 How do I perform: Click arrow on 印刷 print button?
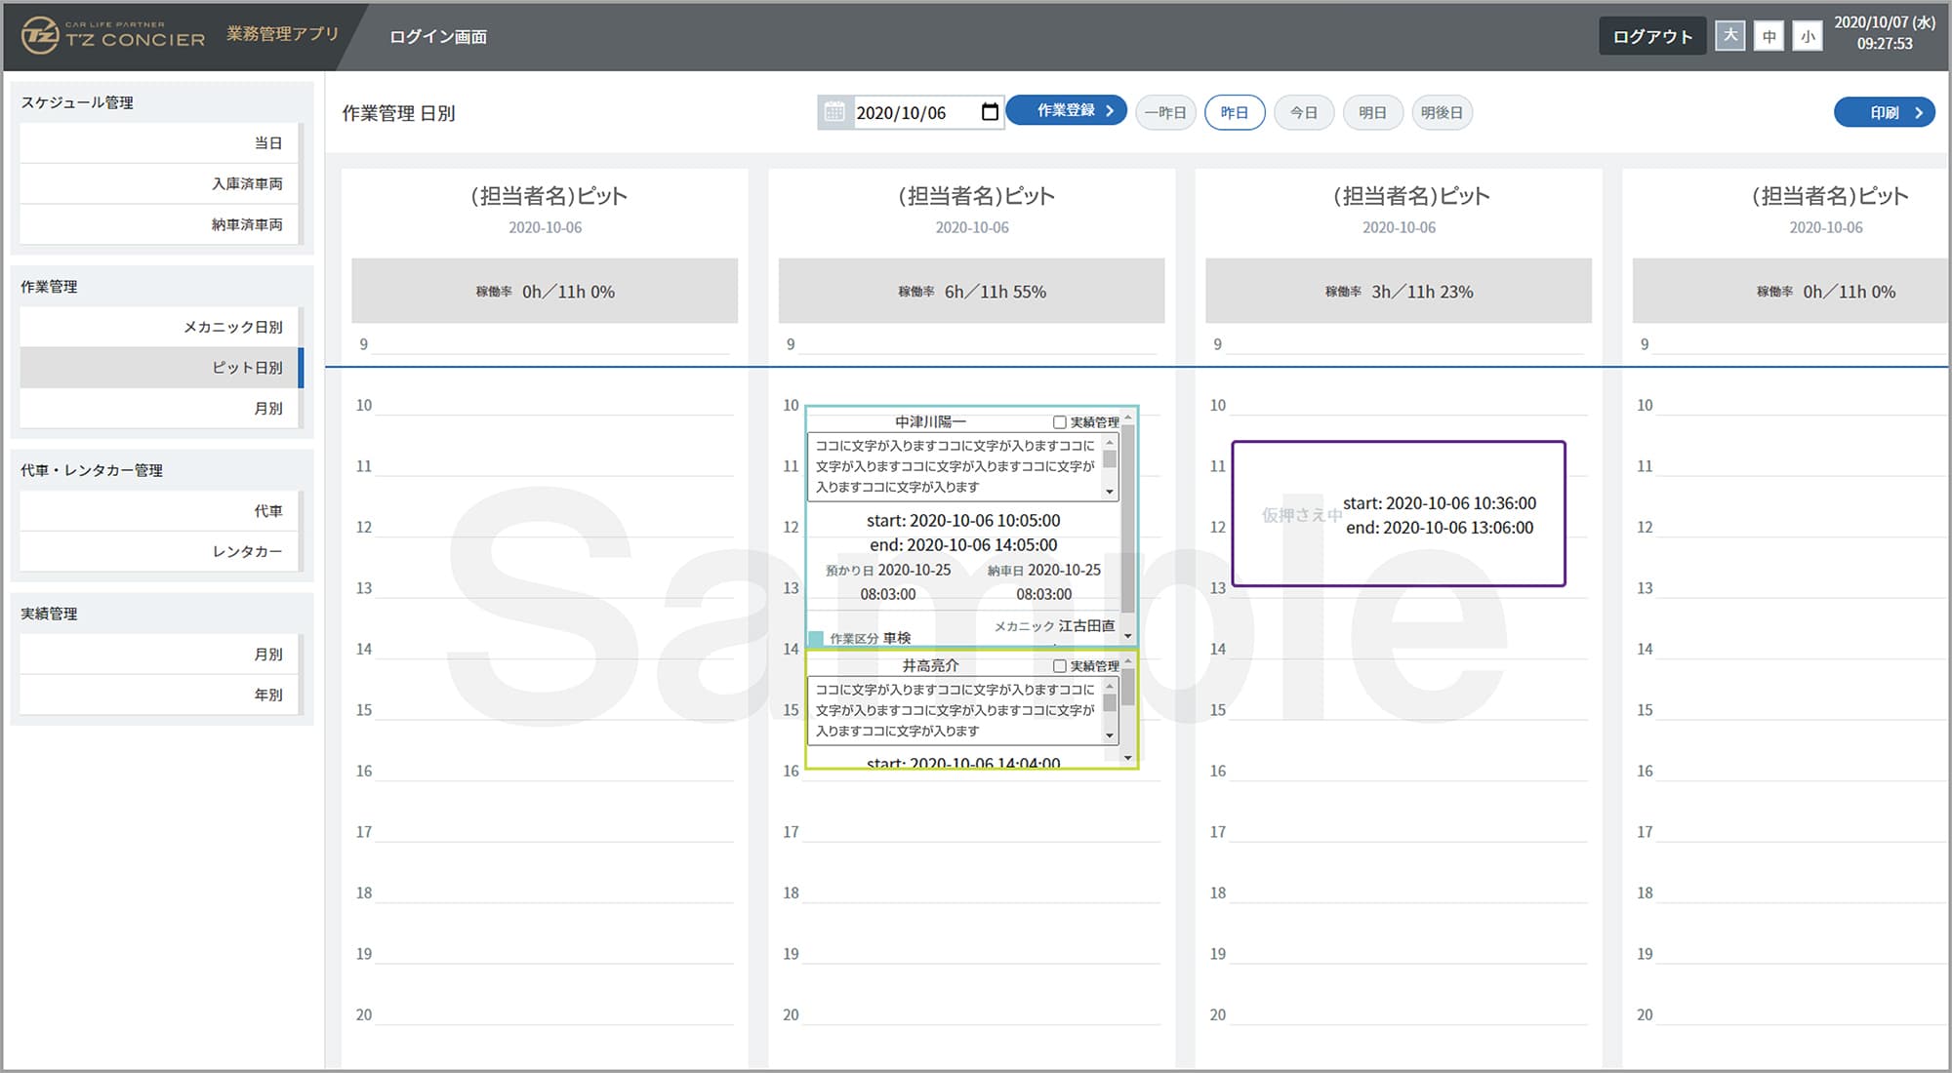pyautogui.click(x=1919, y=112)
